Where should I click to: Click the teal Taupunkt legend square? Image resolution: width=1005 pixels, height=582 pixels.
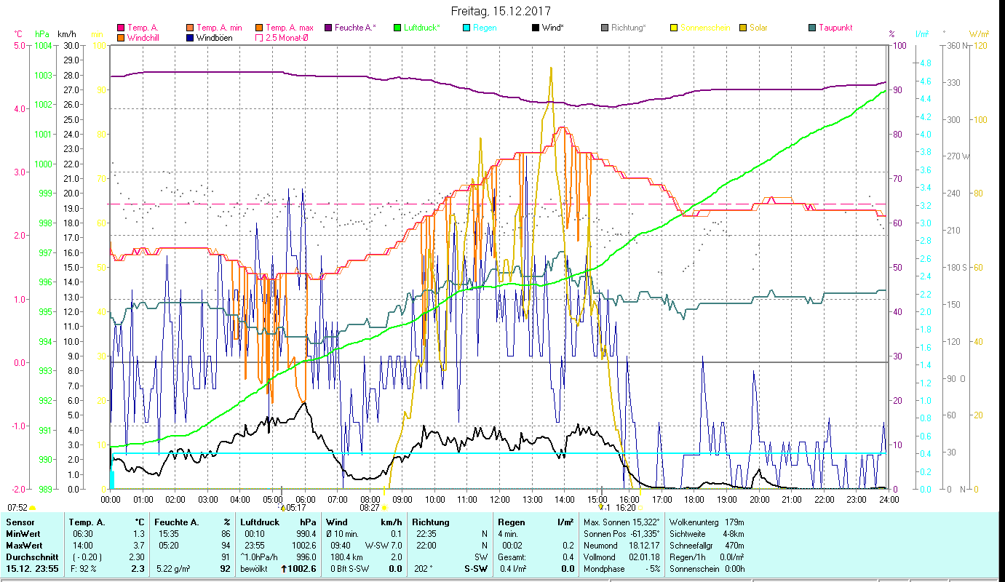pyautogui.click(x=812, y=28)
